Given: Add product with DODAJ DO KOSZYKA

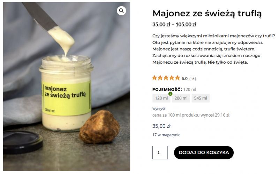Looking at the screenshot, I should click(x=204, y=152).
